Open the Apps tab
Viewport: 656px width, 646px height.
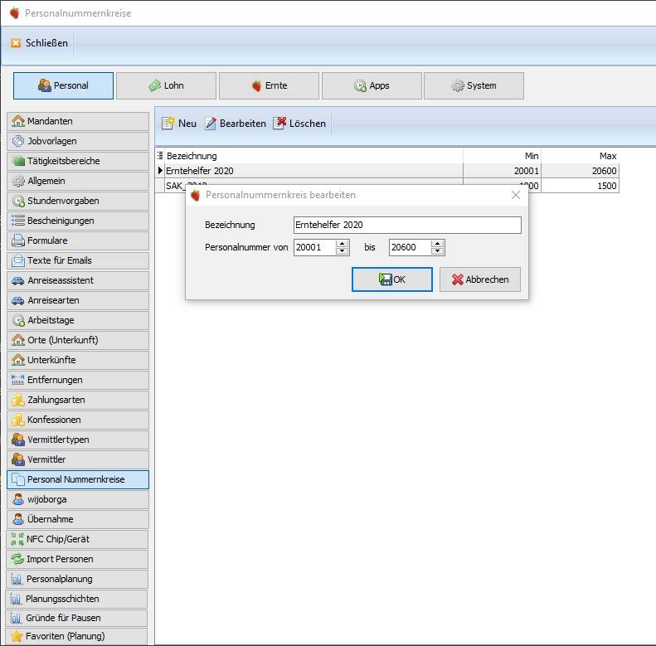tap(371, 85)
